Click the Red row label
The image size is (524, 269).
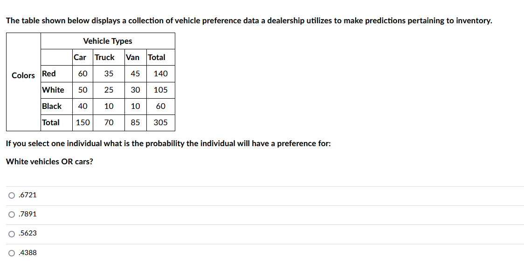coord(48,74)
